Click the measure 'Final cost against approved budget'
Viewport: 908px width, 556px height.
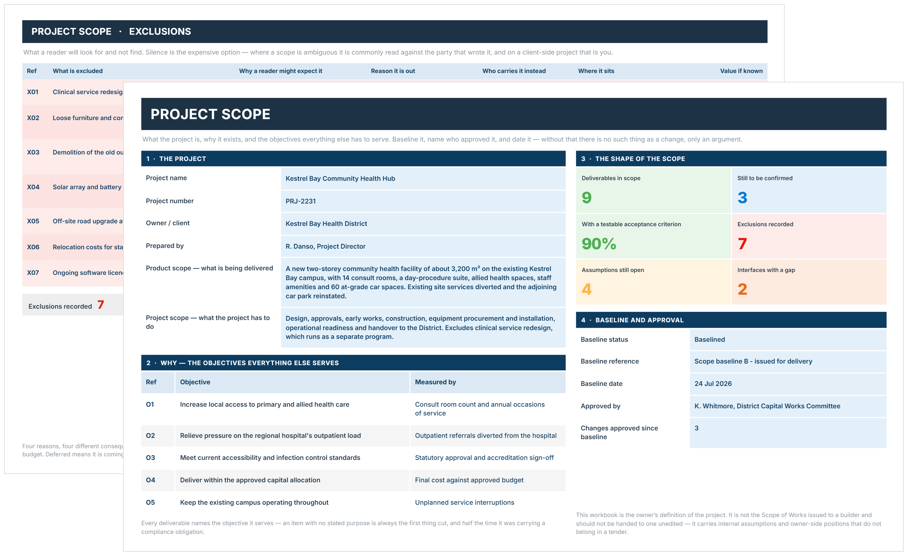[469, 480]
